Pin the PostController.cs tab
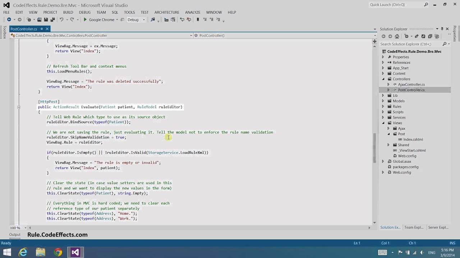The image size is (460, 258). 41,29
